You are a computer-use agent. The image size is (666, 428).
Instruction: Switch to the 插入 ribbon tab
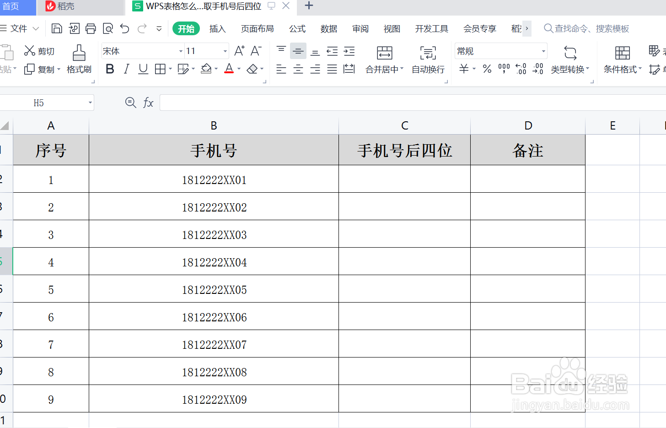pyautogui.click(x=217, y=28)
